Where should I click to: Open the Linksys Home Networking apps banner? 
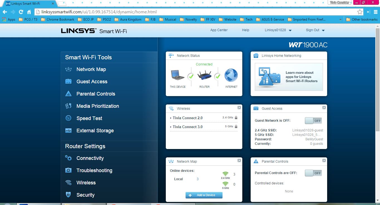[288, 77]
